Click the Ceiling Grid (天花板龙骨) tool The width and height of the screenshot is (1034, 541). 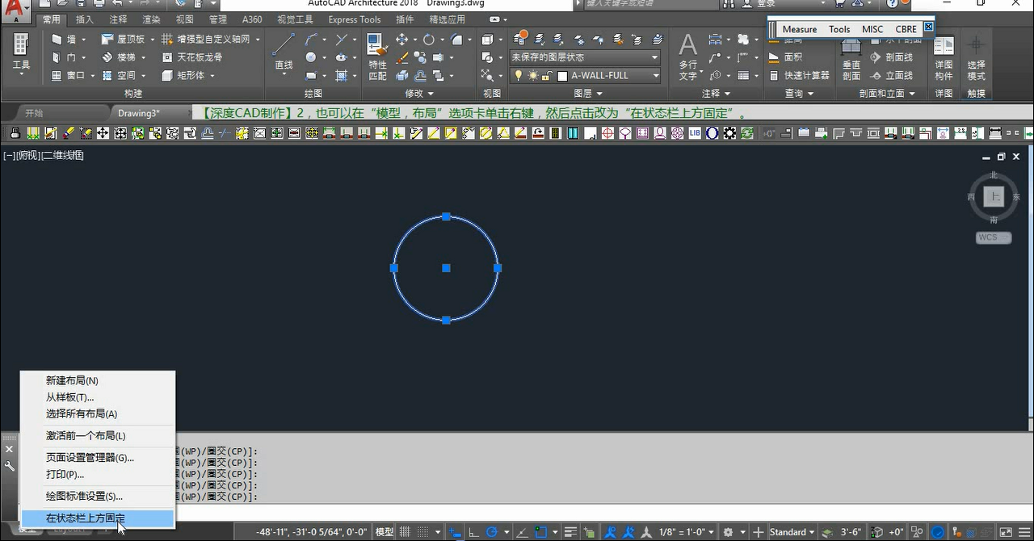coord(192,57)
